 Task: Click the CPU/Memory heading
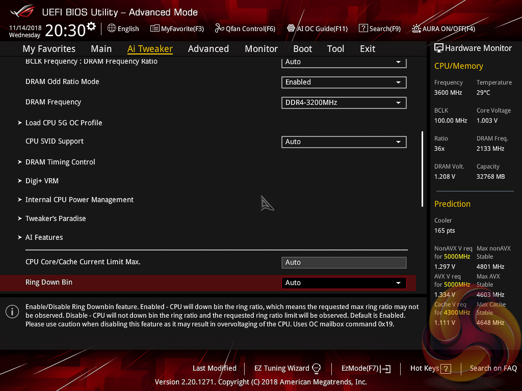pos(458,66)
